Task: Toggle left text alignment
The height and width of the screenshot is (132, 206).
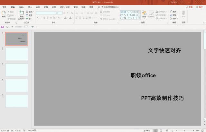Action: (77, 18)
